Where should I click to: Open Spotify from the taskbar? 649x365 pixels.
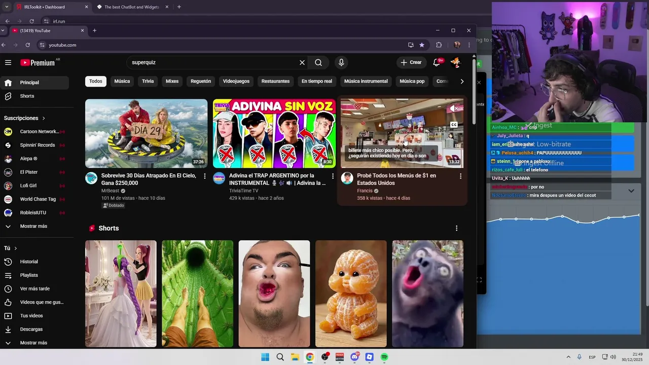tap(384, 357)
